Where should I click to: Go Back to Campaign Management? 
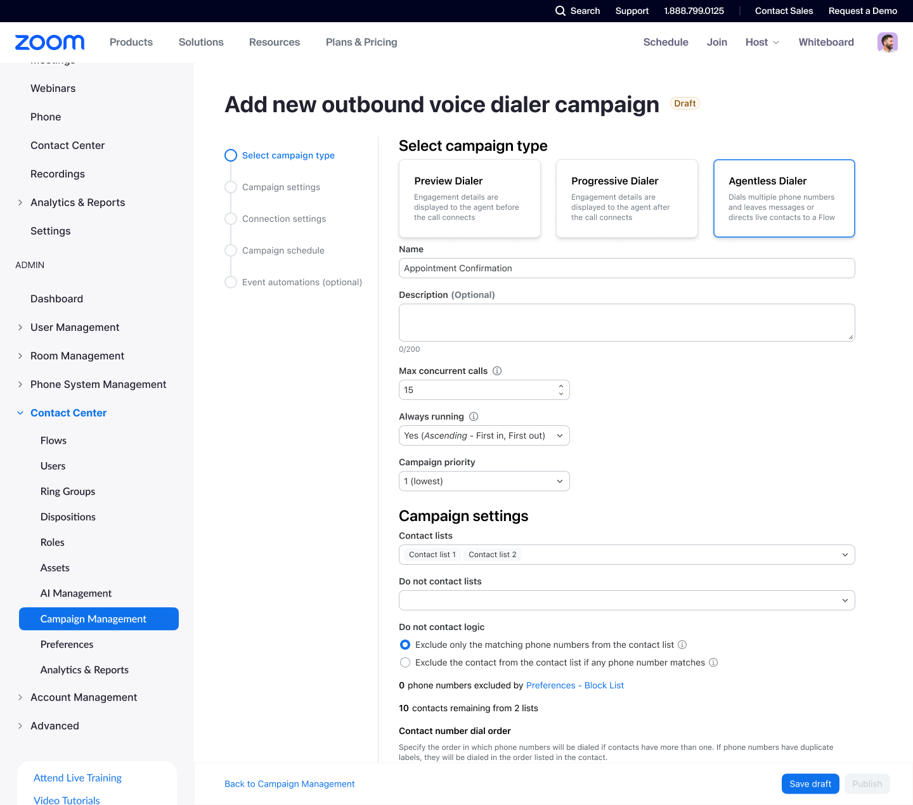pos(290,784)
